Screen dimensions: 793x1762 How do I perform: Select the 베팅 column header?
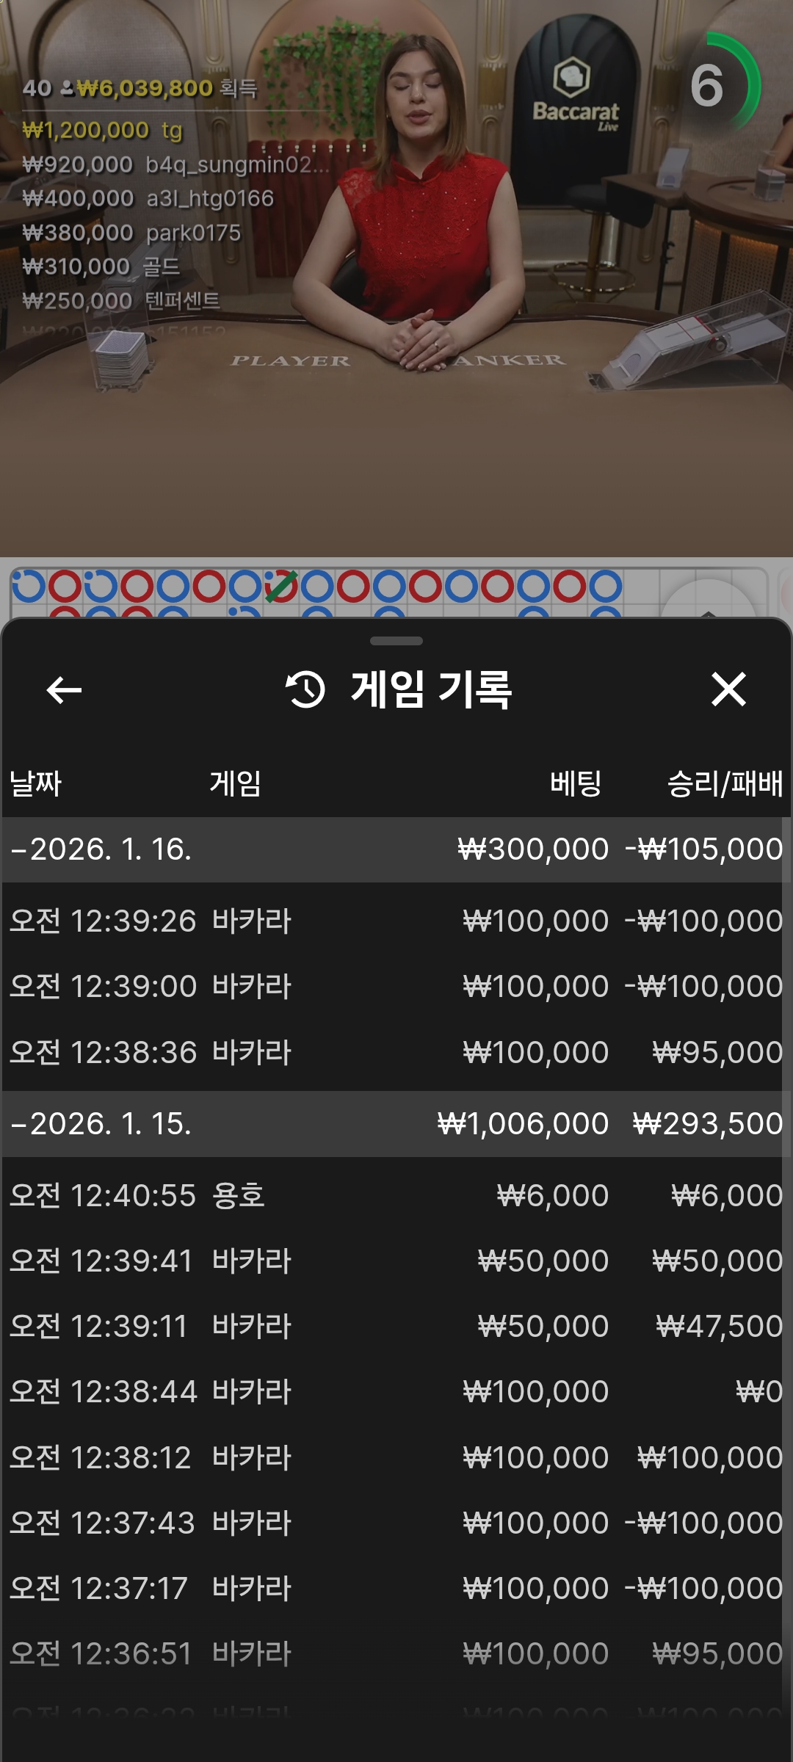point(576,783)
